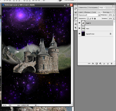Open Navigator panel group flyout menu
The height and width of the screenshot is (111, 116).
114,8
